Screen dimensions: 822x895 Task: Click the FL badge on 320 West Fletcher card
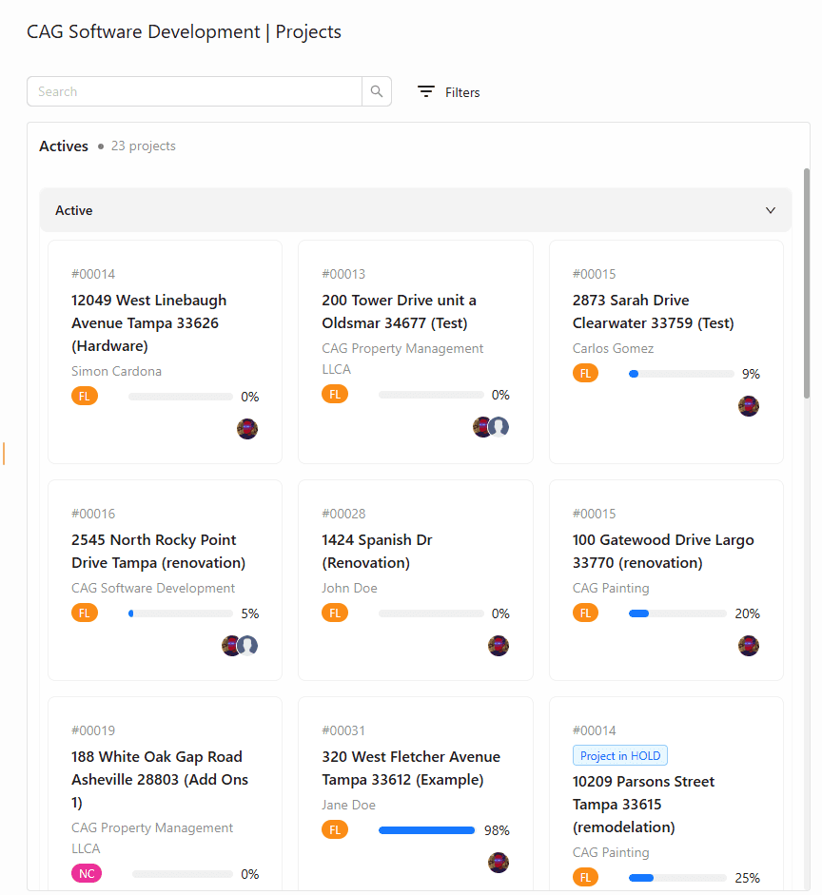click(335, 829)
